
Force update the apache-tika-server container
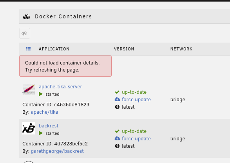coord(136,100)
